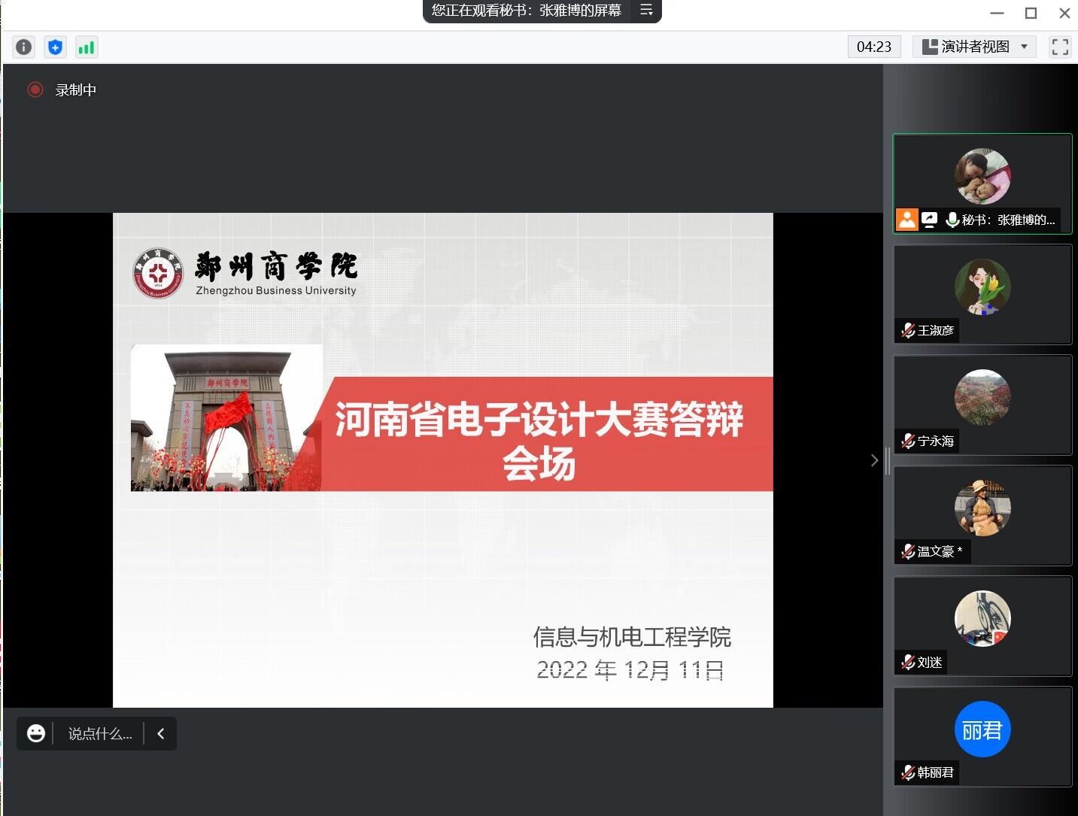Click the host icon on 张雅博's tile

pyautogui.click(x=907, y=220)
